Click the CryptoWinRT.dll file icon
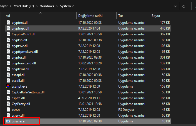Screen dimensions: 196x126 (8, 34)
